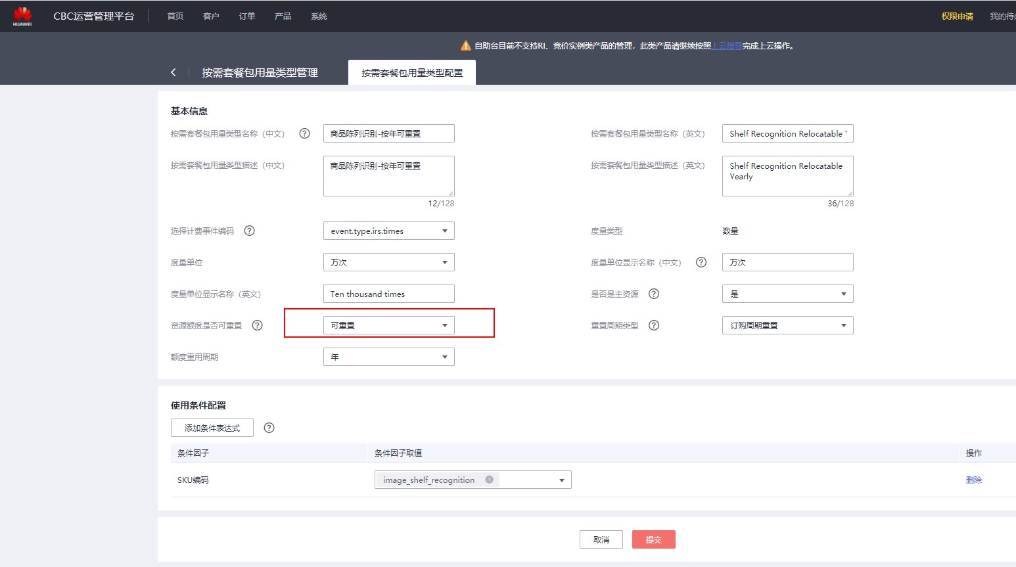Click the 条件因子 column header
Image resolution: width=1016 pixels, height=567 pixels.
click(193, 453)
